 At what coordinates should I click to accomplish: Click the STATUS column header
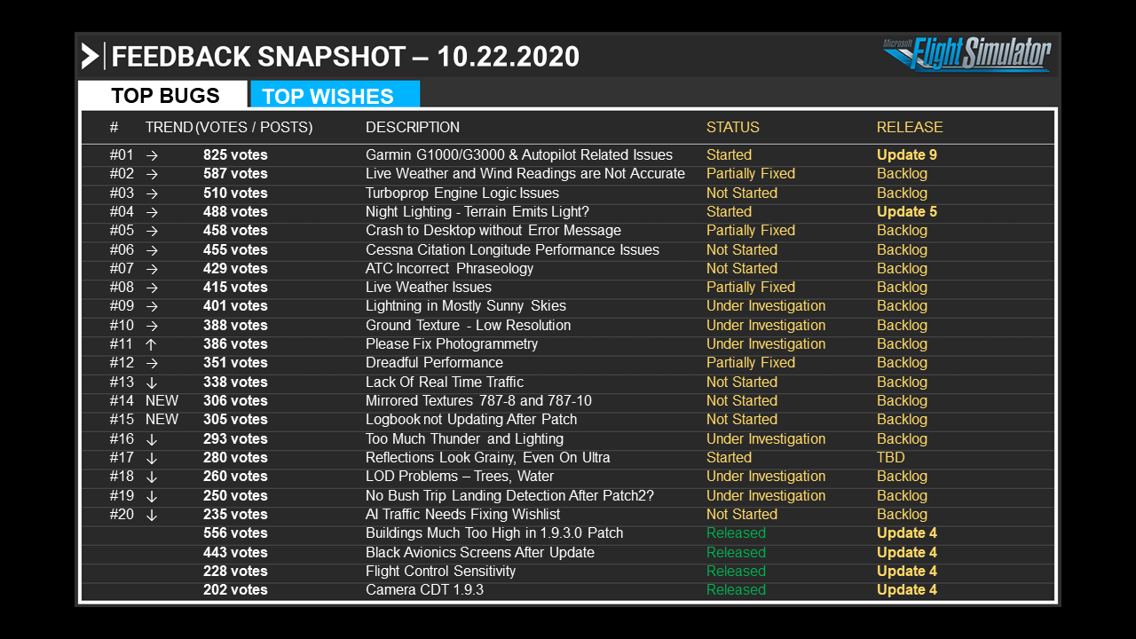click(x=733, y=127)
